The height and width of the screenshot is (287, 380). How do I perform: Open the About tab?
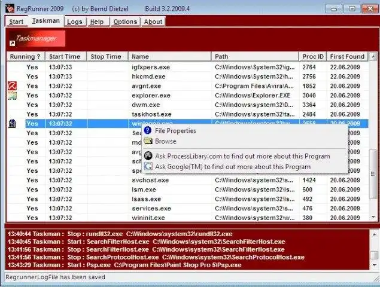(153, 22)
